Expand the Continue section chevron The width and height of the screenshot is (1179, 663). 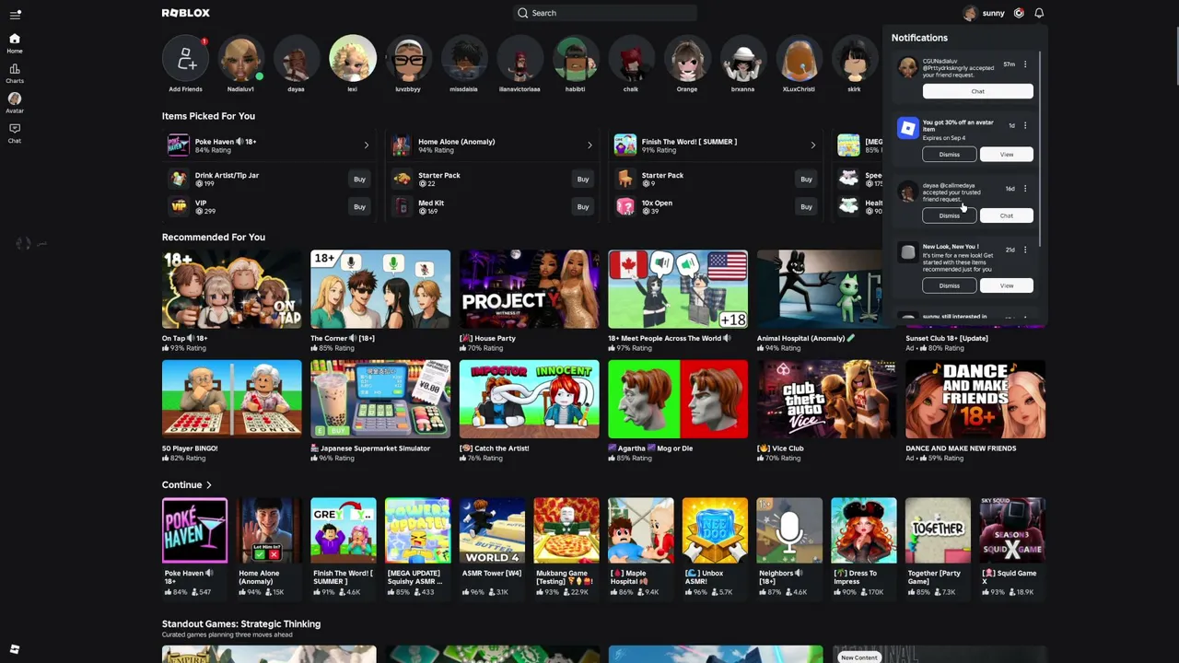[x=209, y=485]
